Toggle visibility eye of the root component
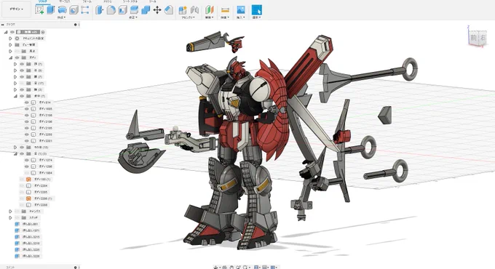The width and height of the screenshot is (495, 269). click(12, 32)
